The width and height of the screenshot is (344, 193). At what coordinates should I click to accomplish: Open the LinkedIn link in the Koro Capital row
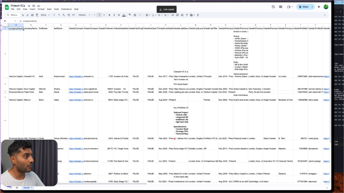76,89
